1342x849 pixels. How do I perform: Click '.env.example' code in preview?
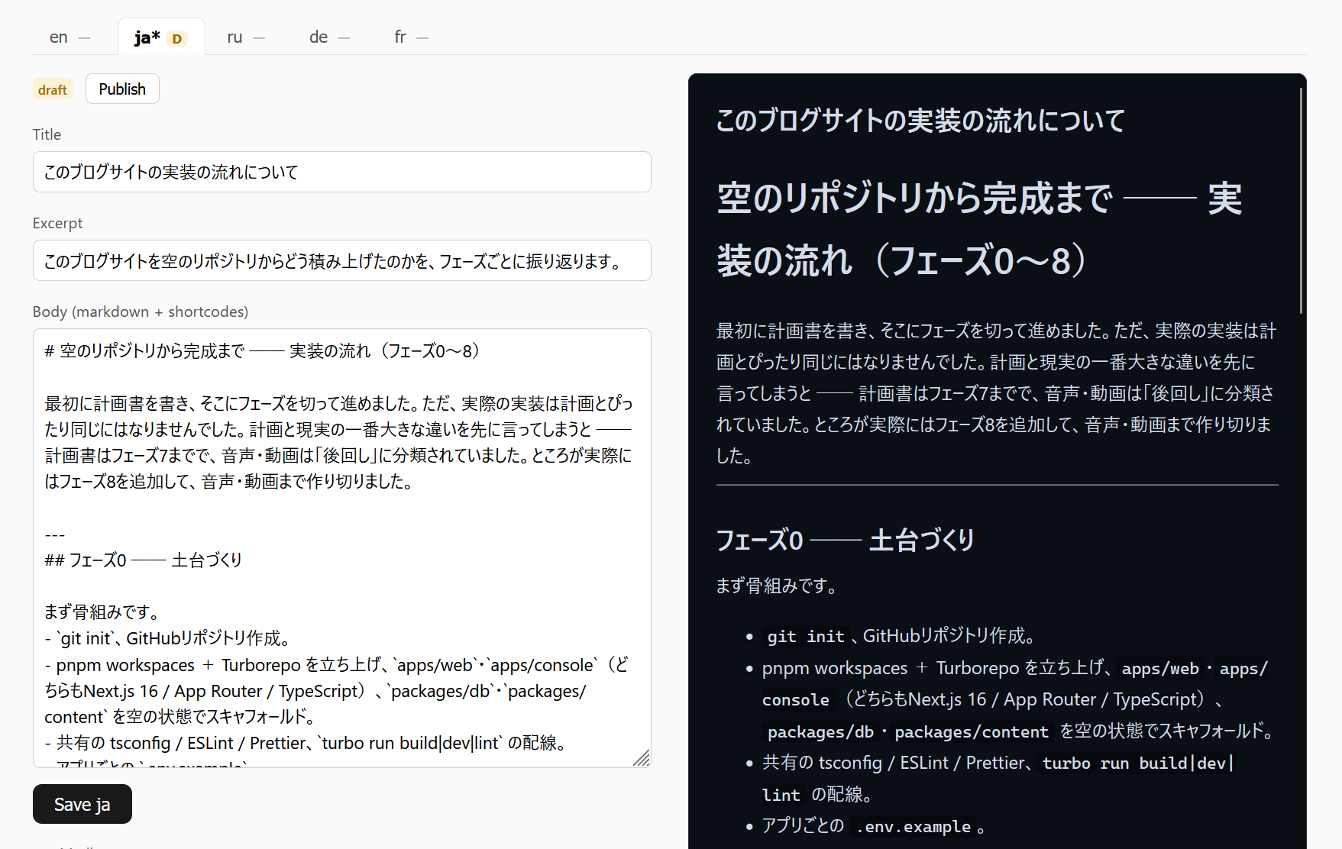912,827
